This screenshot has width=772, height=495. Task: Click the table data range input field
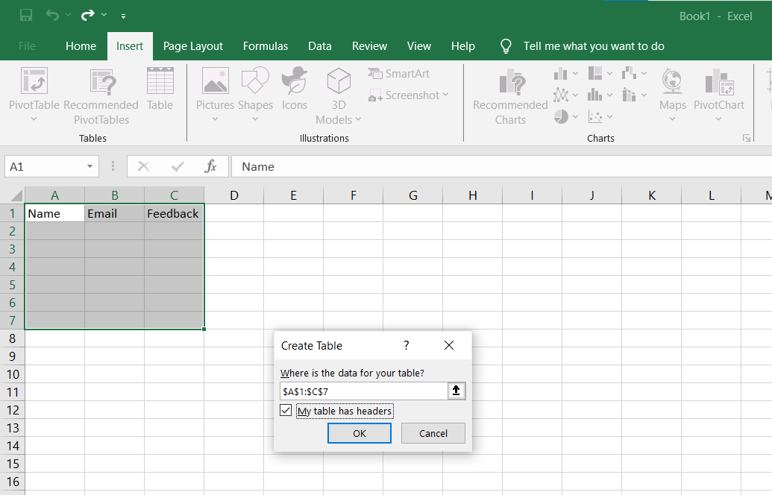pyautogui.click(x=364, y=391)
